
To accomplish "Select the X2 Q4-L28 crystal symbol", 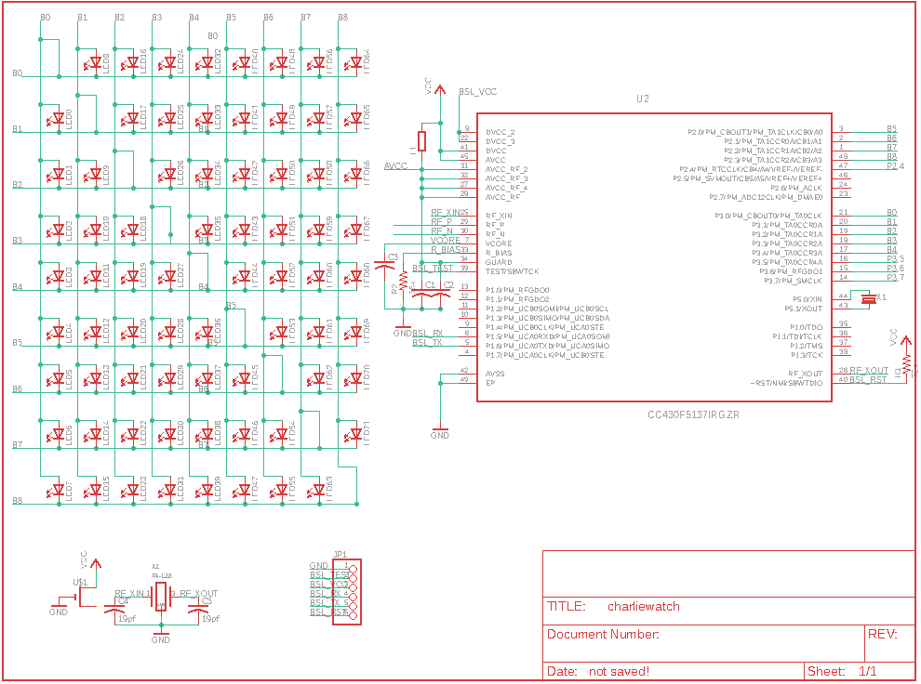I will click(x=160, y=597).
